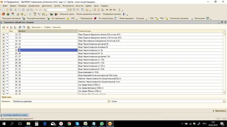This screenshot has width=227, height=127.
Task: Open Windows Start menu
Action: click(4, 124)
